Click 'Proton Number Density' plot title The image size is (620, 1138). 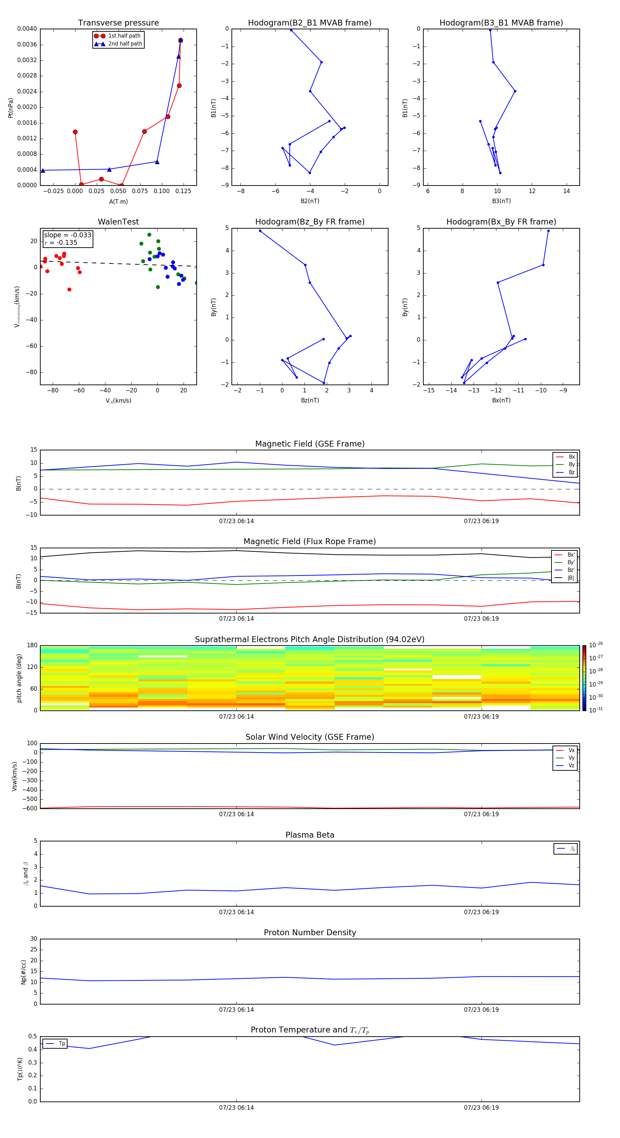click(310, 932)
